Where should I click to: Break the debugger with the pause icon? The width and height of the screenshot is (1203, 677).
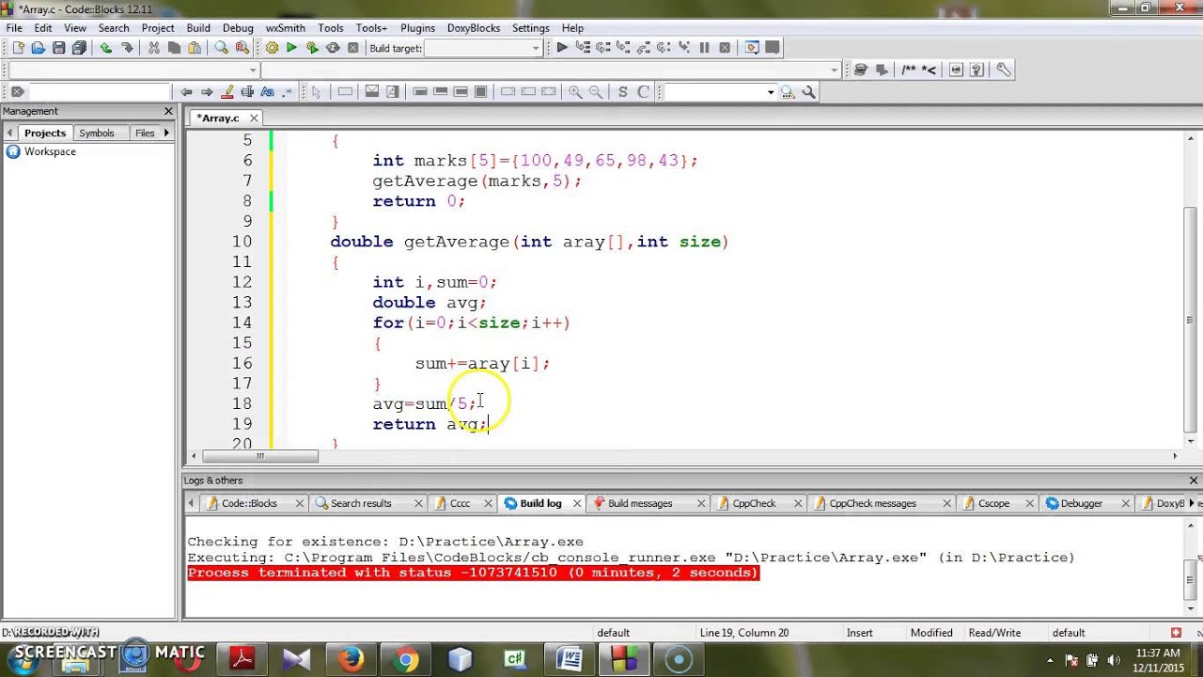click(704, 48)
